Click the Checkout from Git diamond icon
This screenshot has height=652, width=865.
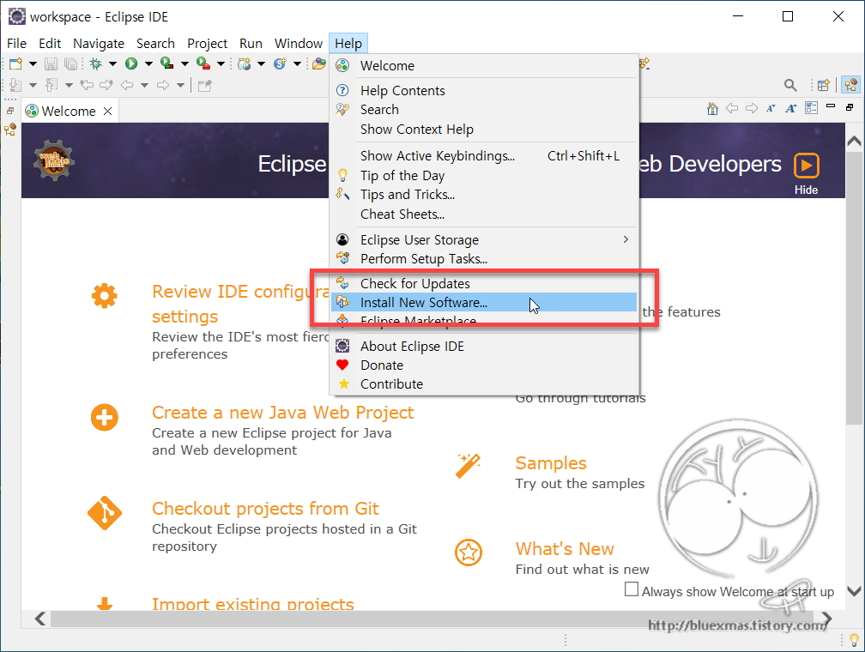pos(105,513)
